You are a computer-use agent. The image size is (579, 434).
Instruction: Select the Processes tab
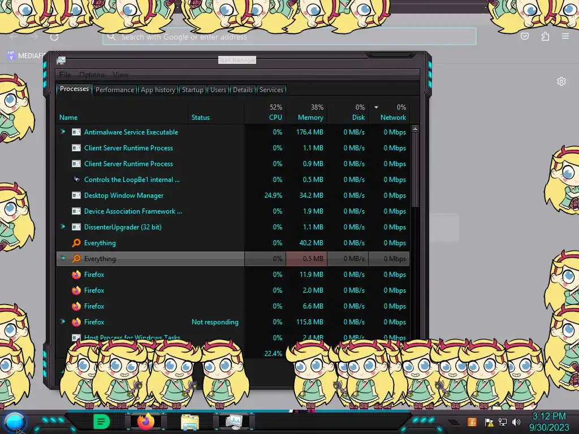coord(74,89)
